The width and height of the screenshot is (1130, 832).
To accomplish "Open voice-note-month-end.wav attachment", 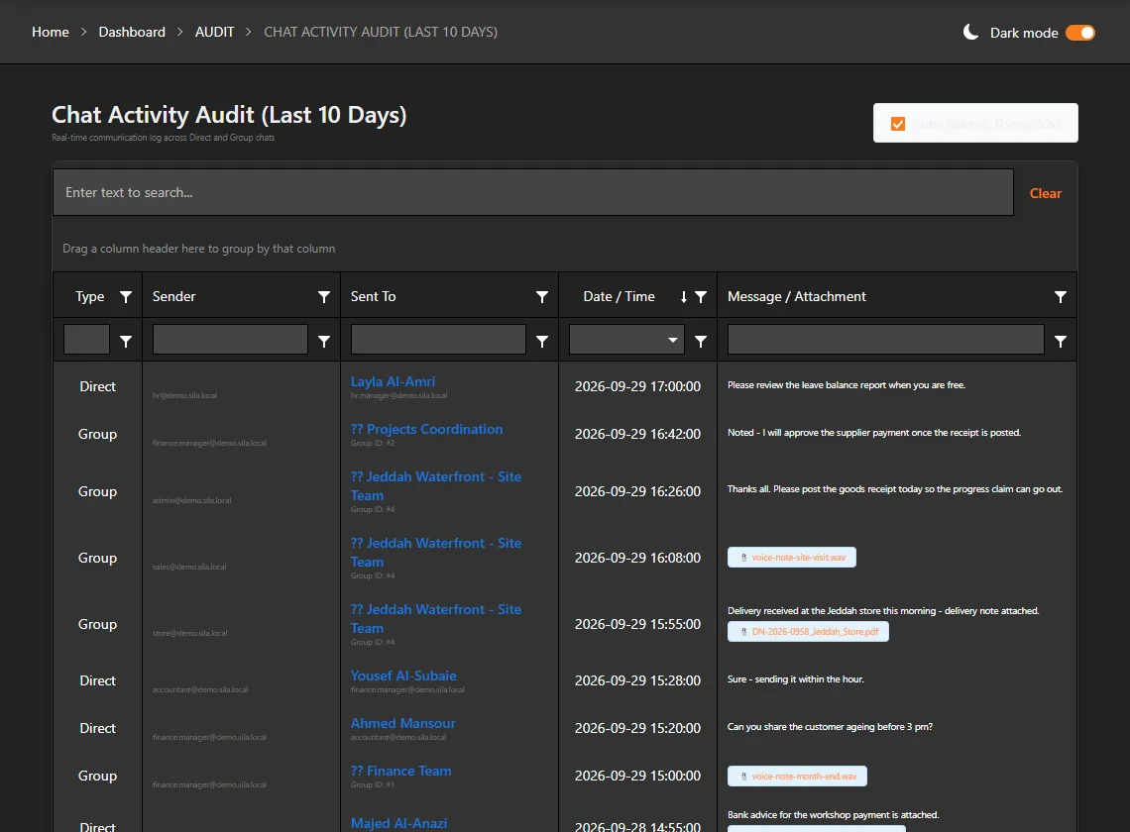I will point(797,777).
